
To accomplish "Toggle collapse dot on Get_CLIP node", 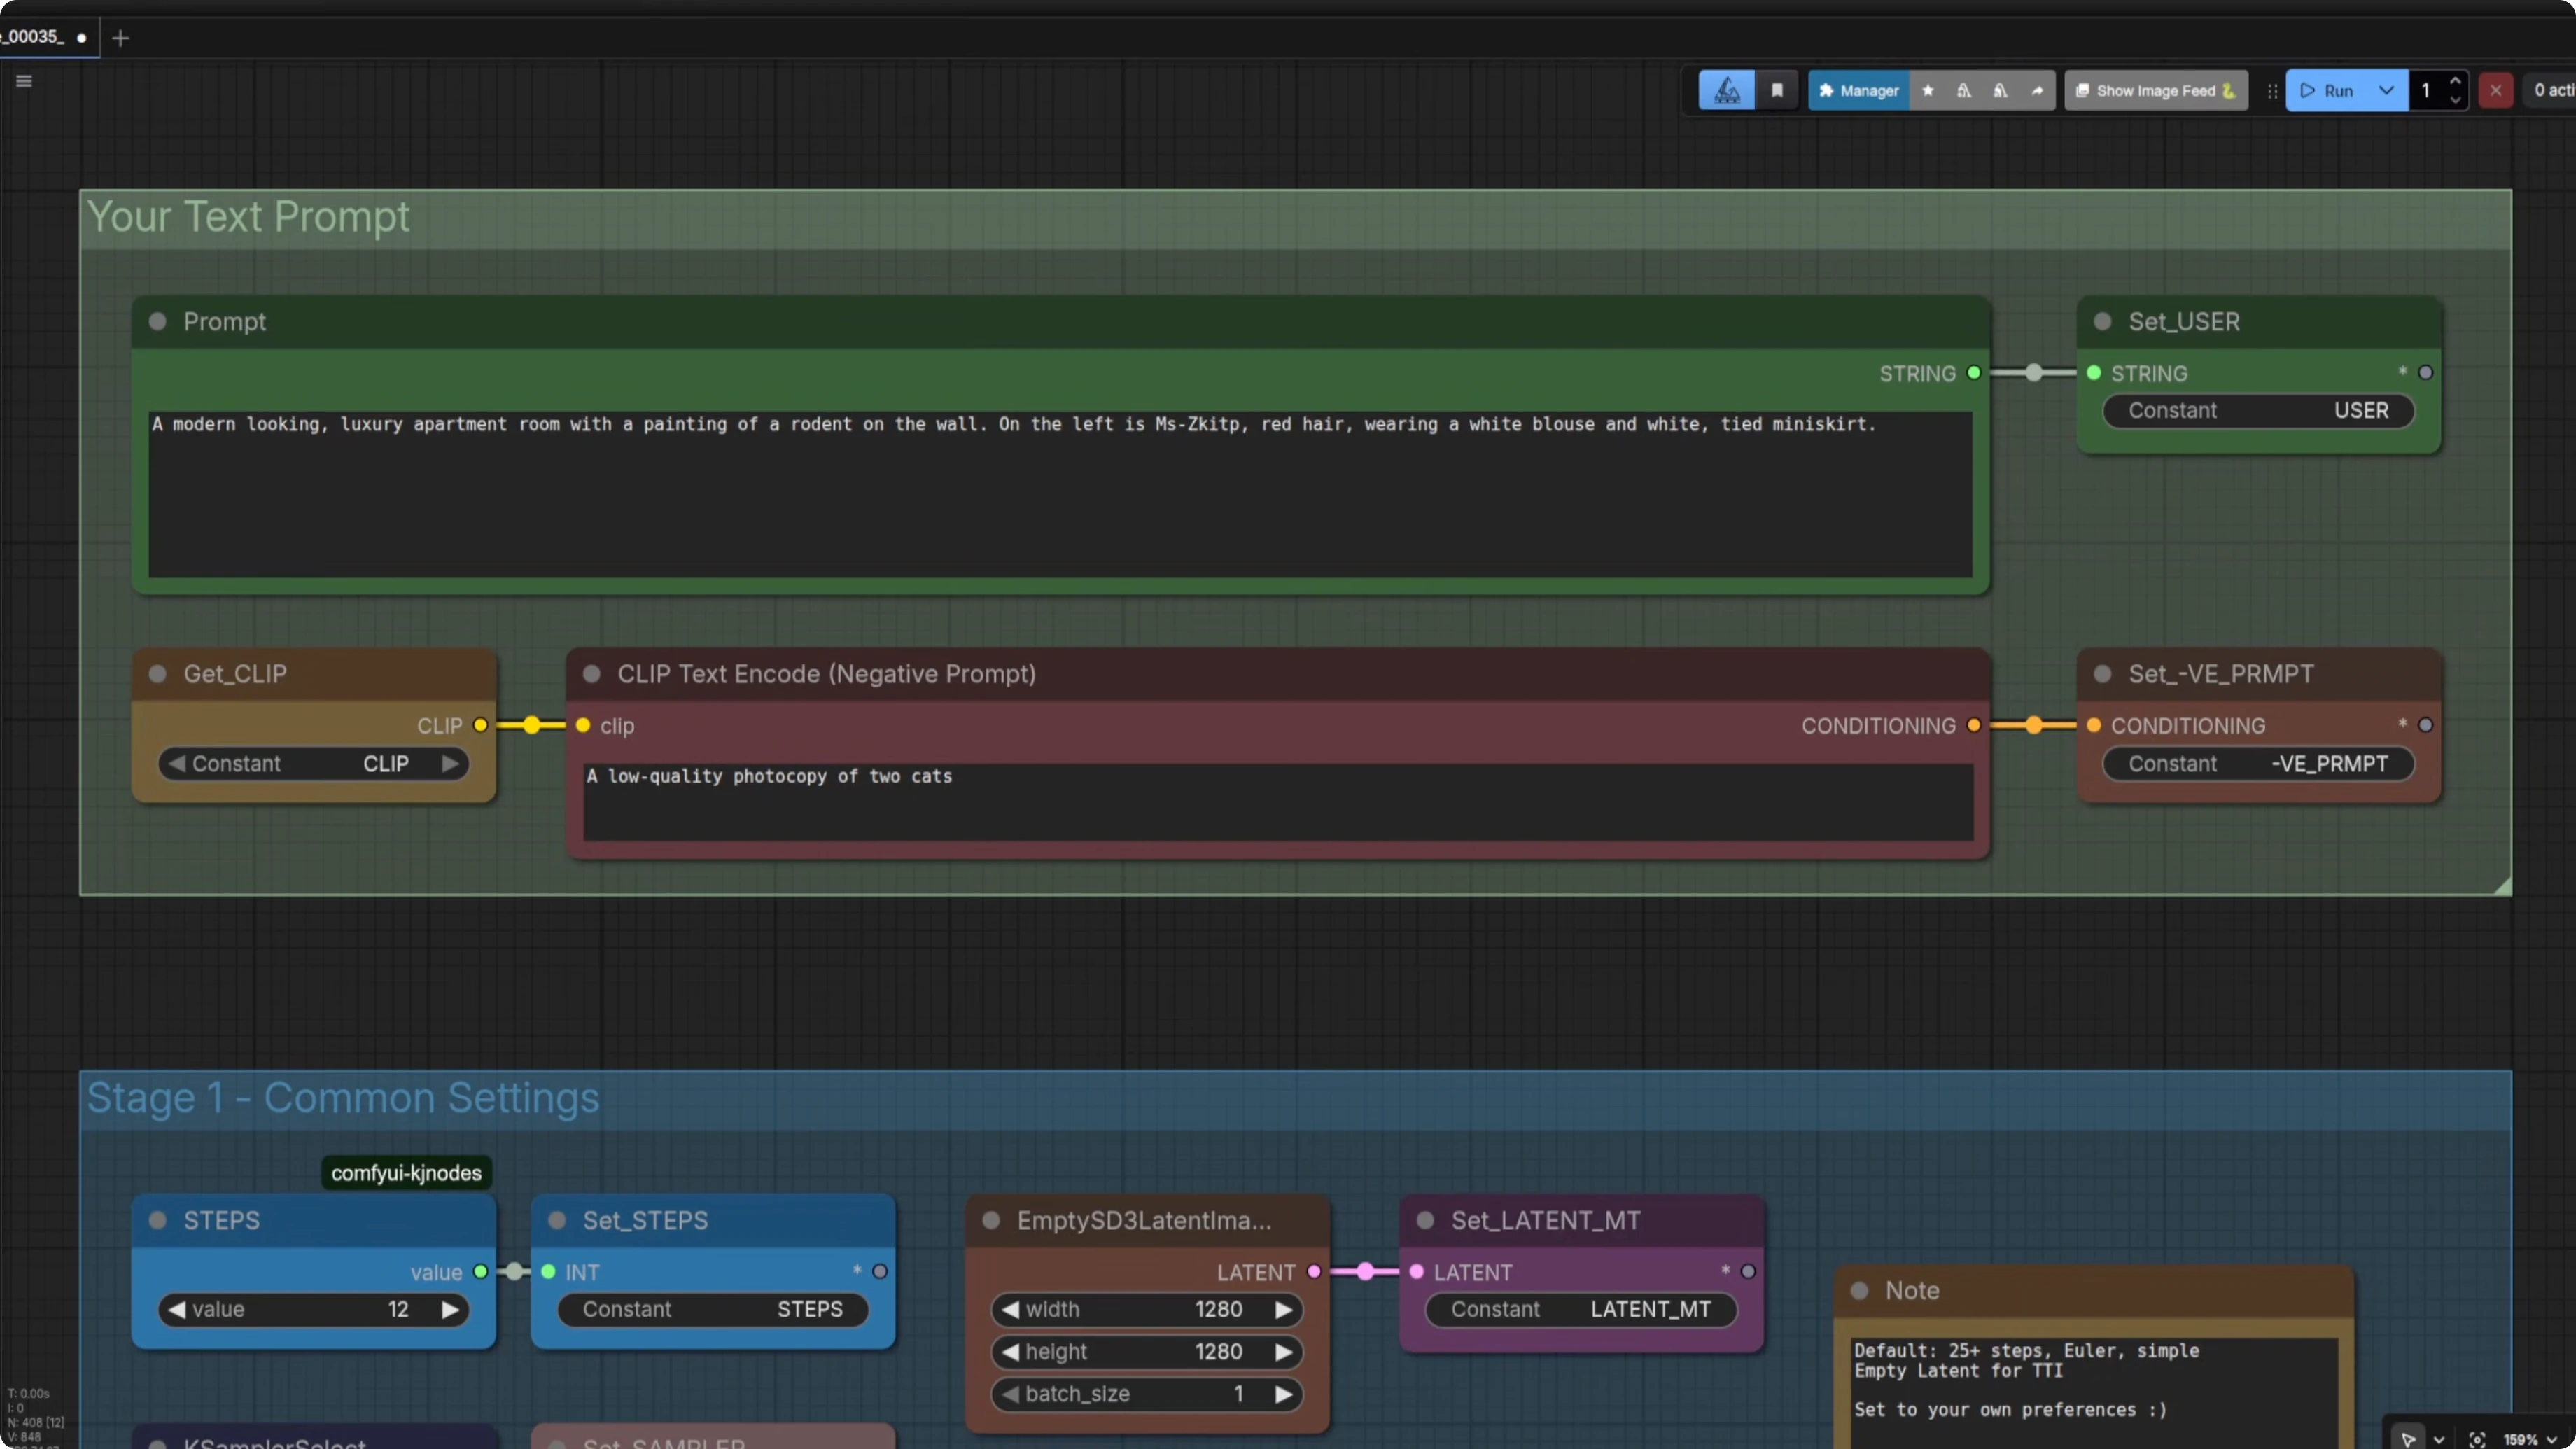I will point(157,673).
